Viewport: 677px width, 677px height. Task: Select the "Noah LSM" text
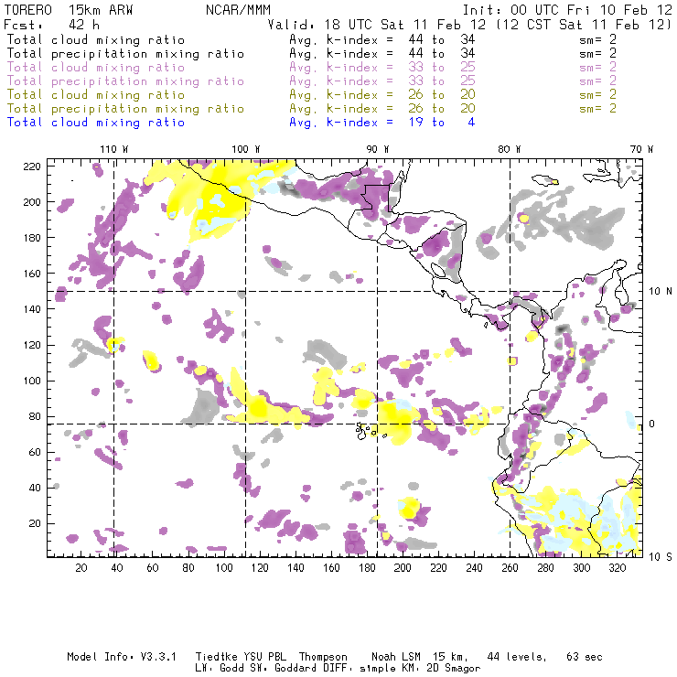[x=396, y=657]
